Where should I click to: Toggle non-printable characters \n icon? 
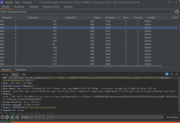pyautogui.click(x=172, y=74)
